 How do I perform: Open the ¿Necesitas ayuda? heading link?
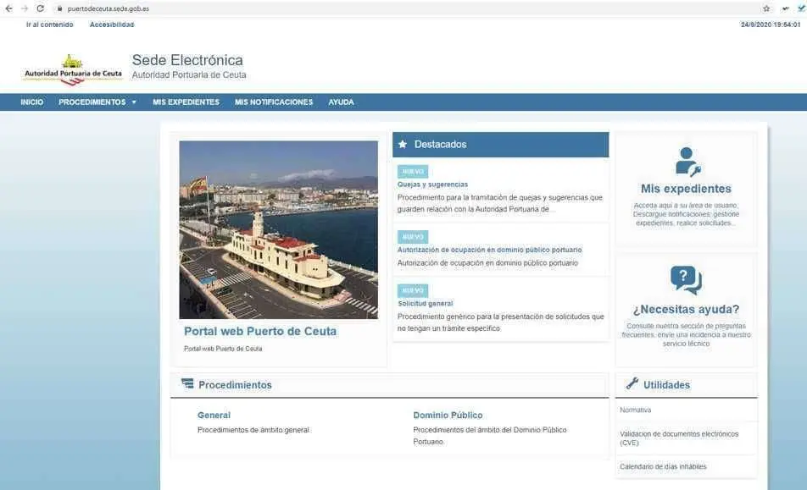coord(686,309)
